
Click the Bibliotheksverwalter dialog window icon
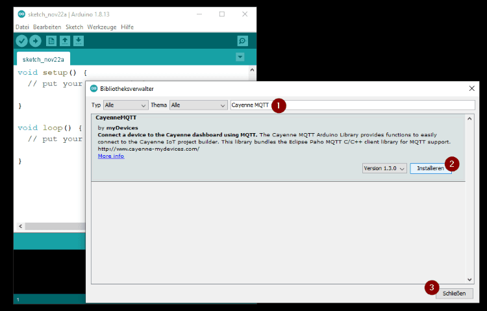pyautogui.click(x=94, y=88)
